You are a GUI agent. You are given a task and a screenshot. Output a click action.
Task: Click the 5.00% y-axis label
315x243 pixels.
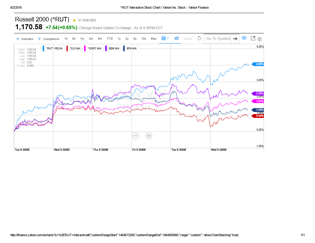point(260,47)
